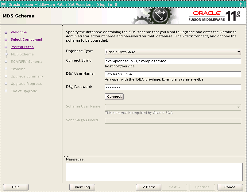The image size is (247, 192).
Task: Click the Next button
Action: tap(174, 187)
